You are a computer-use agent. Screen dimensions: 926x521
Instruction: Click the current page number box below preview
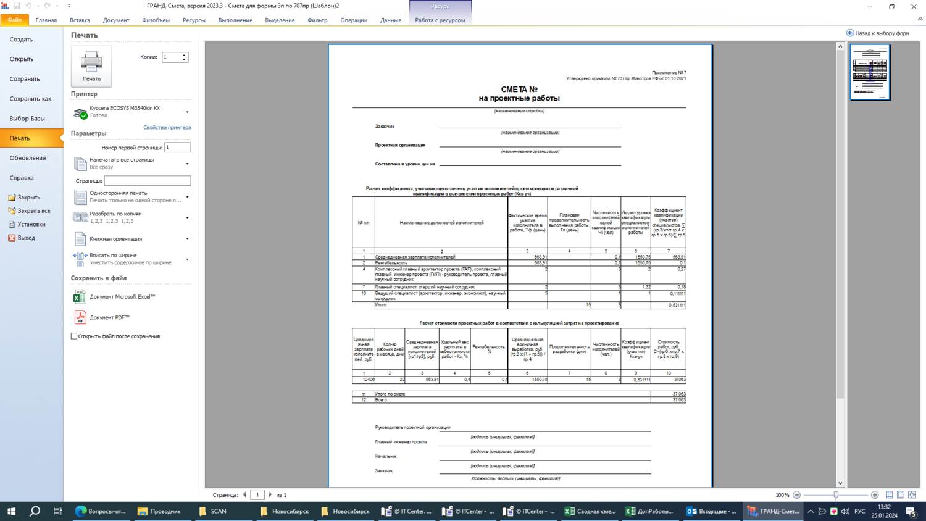coord(257,495)
